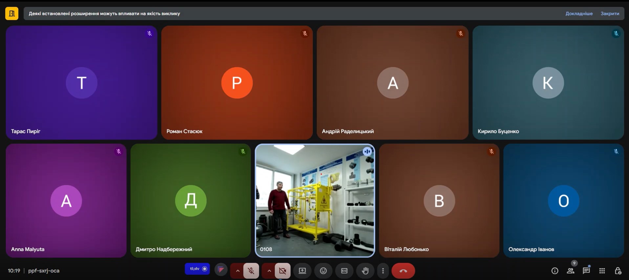The image size is (629, 280).
Task: Open host controls lock icon
Action: (618, 271)
